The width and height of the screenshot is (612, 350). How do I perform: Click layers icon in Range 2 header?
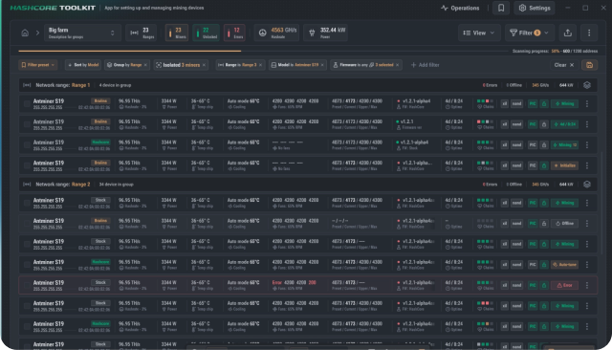click(587, 185)
